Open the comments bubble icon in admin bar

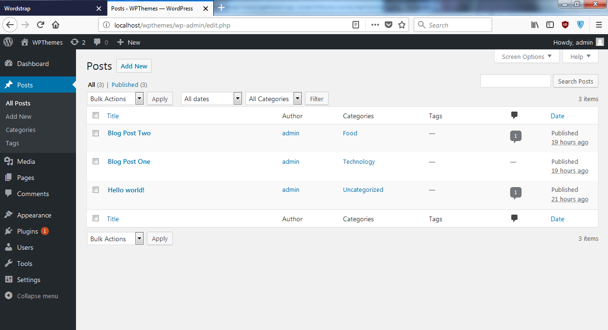coord(97,42)
